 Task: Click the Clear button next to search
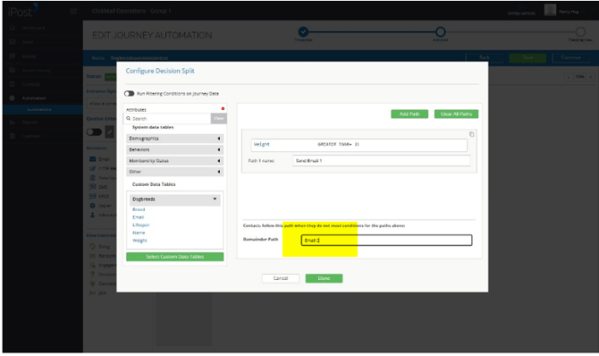coord(219,119)
